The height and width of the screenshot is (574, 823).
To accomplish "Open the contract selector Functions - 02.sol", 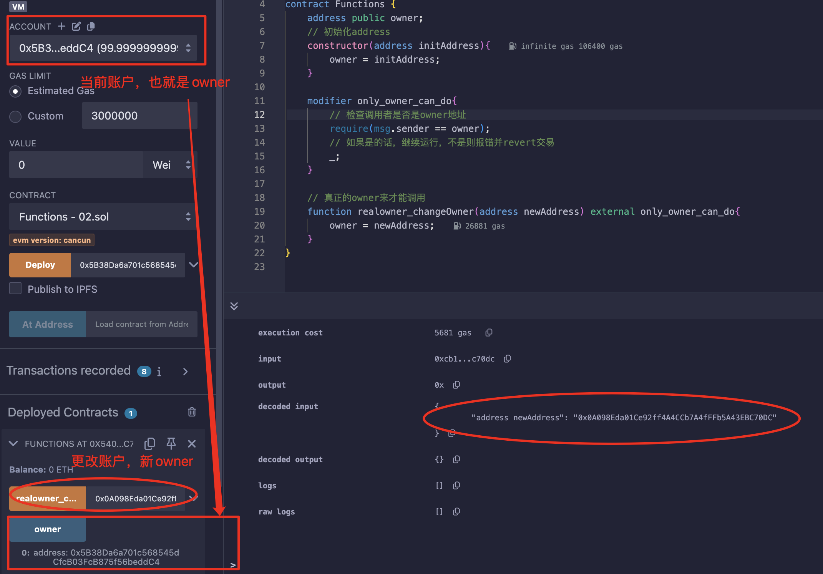I will [103, 217].
